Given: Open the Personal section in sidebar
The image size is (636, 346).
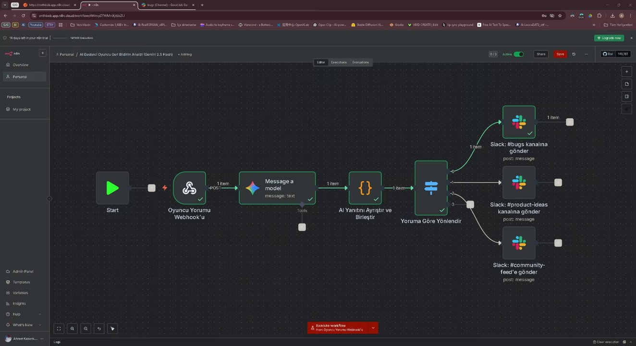Looking at the screenshot, I should click(24, 76).
